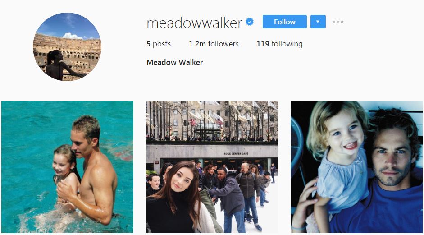424x235 pixels.
Task: Open the Rock Center ice rink post
Action: (212, 167)
